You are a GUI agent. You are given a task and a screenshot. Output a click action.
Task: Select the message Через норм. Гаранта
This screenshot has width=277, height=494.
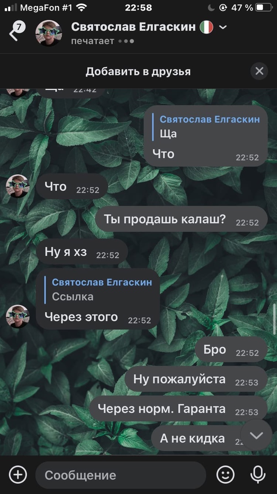pyautogui.click(x=178, y=409)
